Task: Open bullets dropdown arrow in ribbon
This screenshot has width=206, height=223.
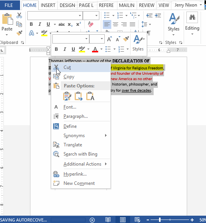Action: pos(113,15)
